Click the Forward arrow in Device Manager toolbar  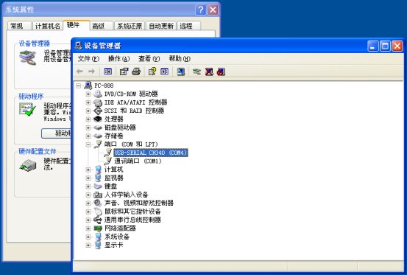click(x=91, y=72)
